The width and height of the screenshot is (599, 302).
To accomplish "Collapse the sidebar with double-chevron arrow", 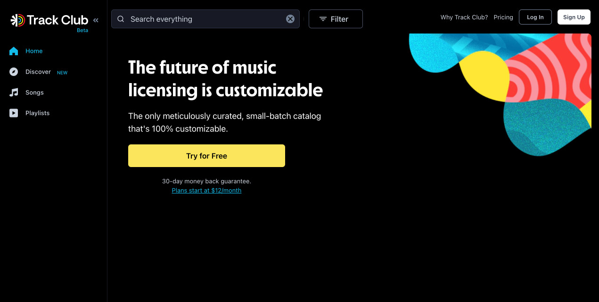I will [x=96, y=20].
